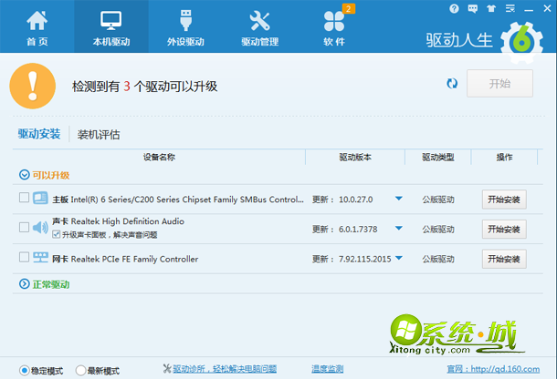Uncheck the 升级声卡面板 option
Screen dimensions: 557x379
pos(56,234)
